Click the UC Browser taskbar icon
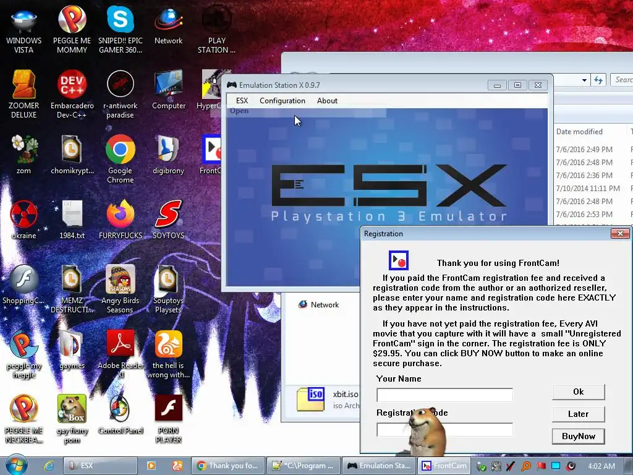The width and height of the screenshot is (633, 475). click(177, 466)
